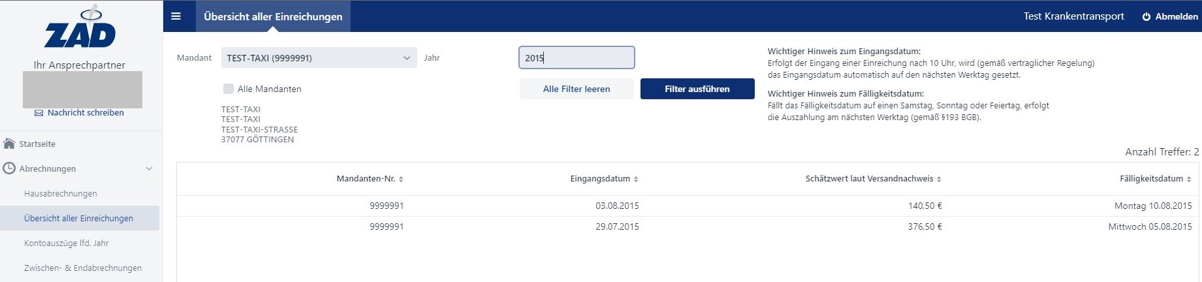The height and width of the screenshot is (282, 1202).
Task: Click the Abrechnungen clock icon
Action: pyautogui.click(x=9, y=168)
